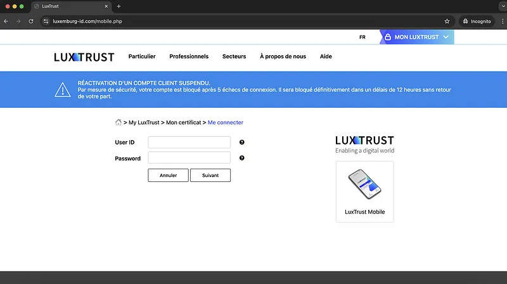Click the address bar URL
The height and width of the screenshot is (284, 507).
[87, 22]
